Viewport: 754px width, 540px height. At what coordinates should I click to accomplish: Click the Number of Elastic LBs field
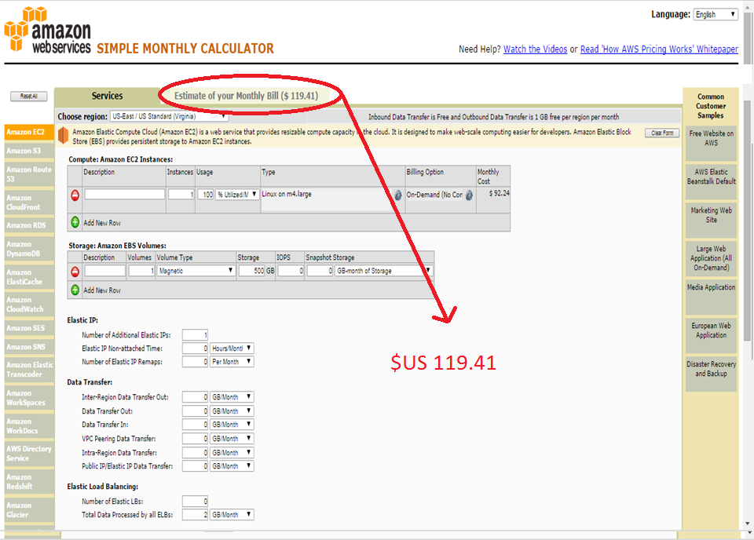coord(195,501)
